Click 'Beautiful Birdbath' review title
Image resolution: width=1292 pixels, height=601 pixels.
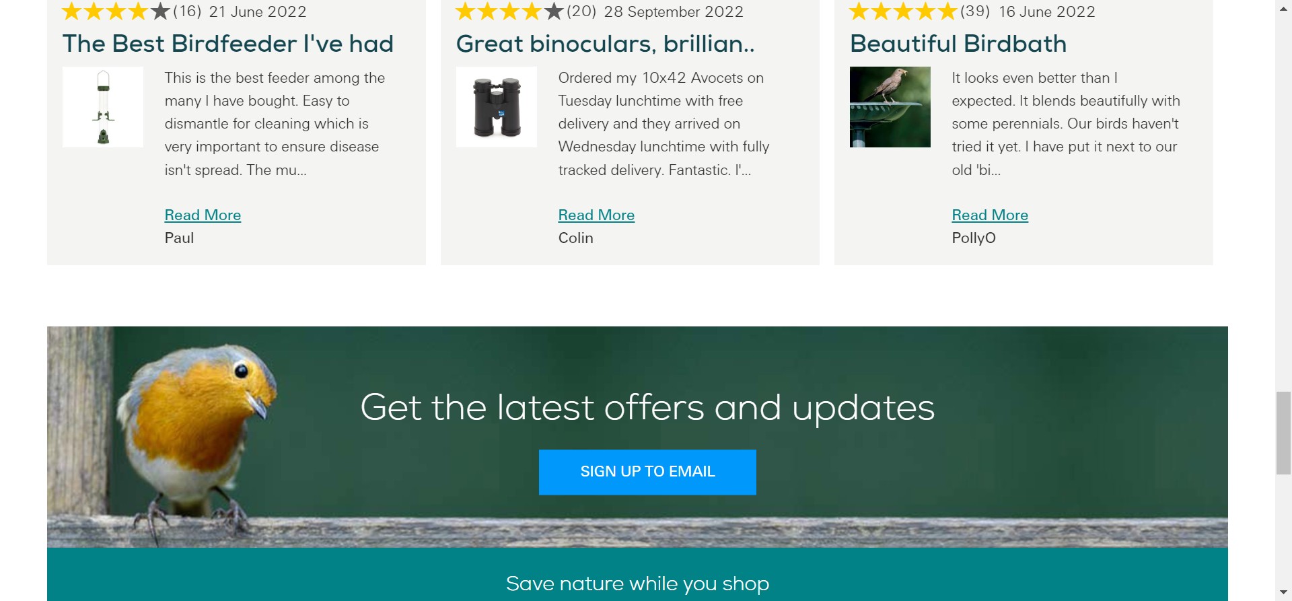958,44
